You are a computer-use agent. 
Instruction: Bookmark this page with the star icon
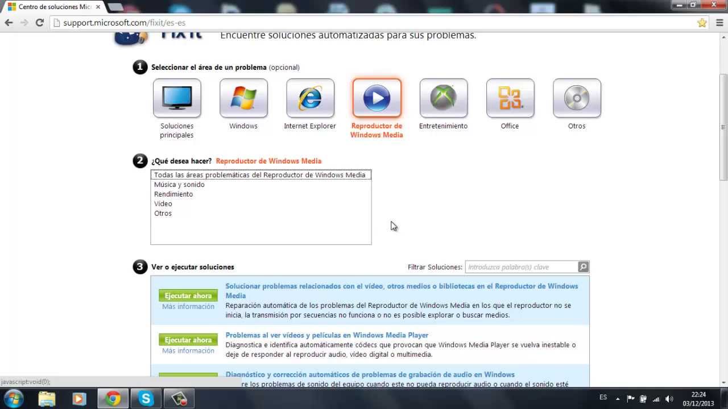pos(702,23)
